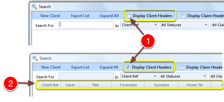
Task: Click the Forename column header
Action: click(128, 85)
